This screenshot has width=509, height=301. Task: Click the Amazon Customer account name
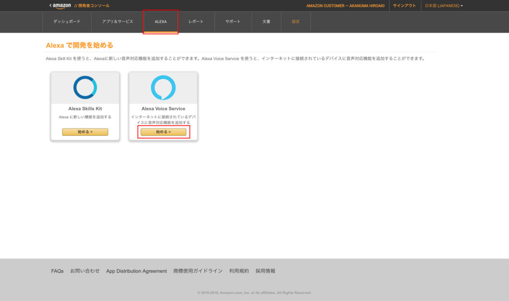coord(345,6)
